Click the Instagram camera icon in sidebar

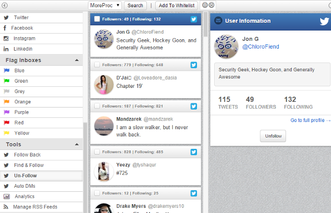tap(6, 38)
